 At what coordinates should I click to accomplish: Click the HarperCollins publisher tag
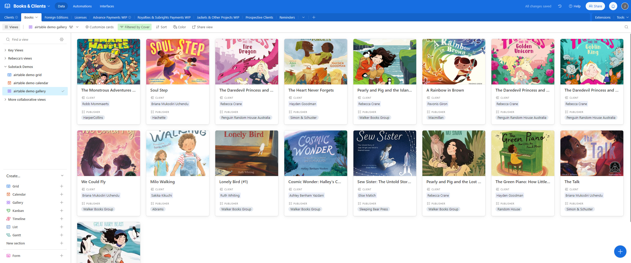[x=93, y=118]
